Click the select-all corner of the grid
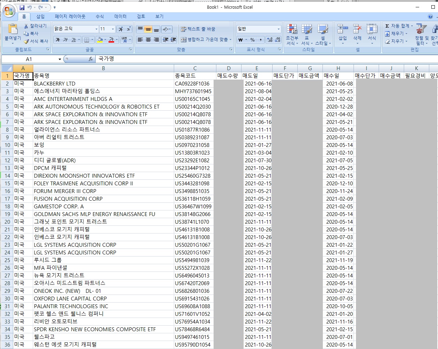Viewport: 438px width, 349px height. pyautogui.click(x=7, y=68)
